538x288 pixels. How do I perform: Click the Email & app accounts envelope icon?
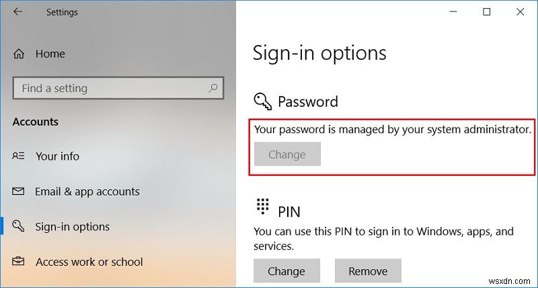pos(19,191)
